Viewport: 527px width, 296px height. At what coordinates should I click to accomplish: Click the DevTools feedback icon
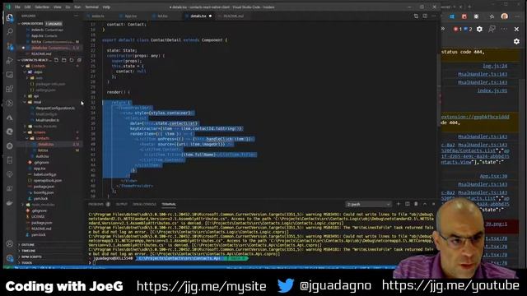pyautogui.click(x=492, y=30)
